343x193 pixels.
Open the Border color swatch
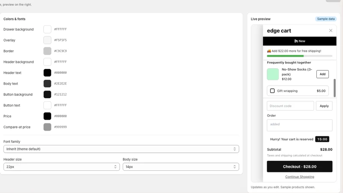[x=47, y=51]
